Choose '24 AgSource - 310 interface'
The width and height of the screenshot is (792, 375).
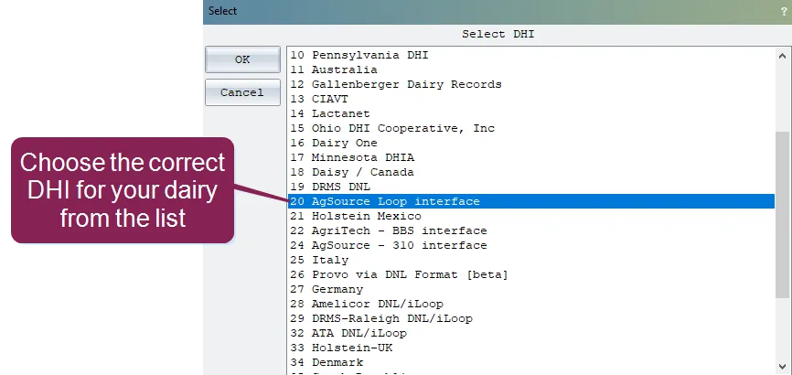(531, 246)
